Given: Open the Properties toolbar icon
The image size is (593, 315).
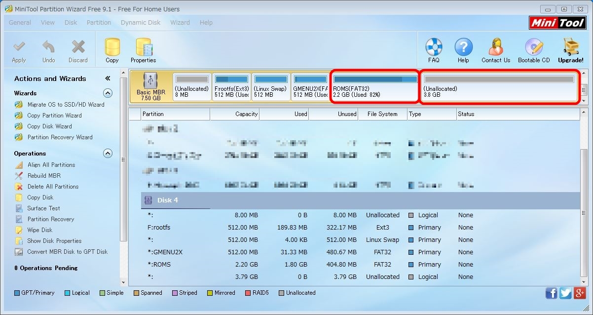Looking at the screenshot, I should [x=143, y=47].
